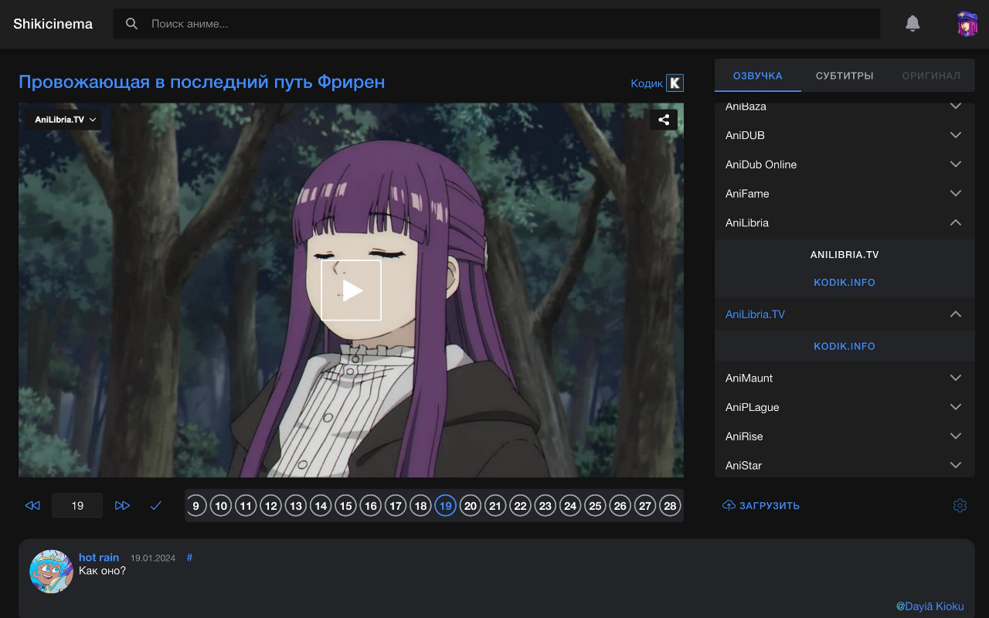The image size is (989, 618).
Task: Open hot rain's profile link
Action: click(x=99, y=558)
